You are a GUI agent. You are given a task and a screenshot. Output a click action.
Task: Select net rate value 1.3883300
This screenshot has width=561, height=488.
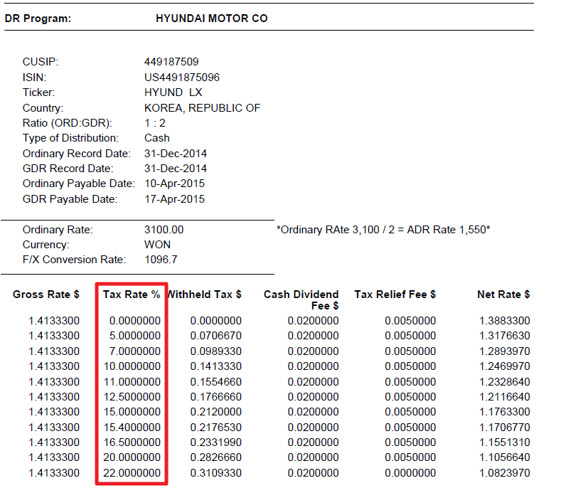[504, 320]
